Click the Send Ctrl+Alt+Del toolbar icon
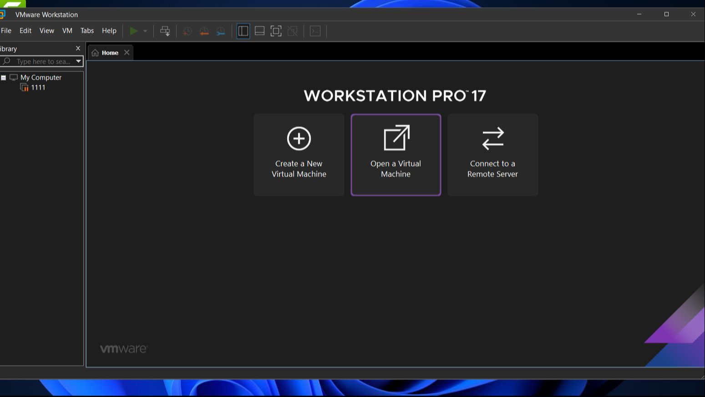The image size is (705, 397). point(165,31)
